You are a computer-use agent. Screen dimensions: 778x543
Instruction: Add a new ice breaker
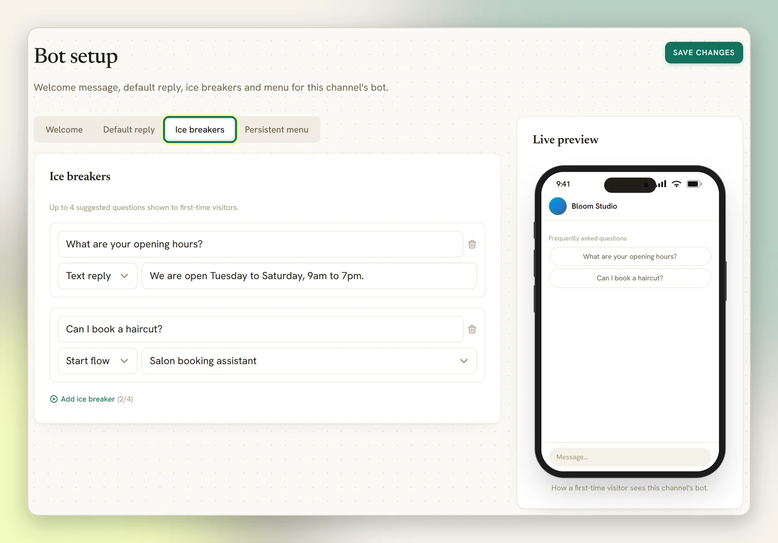[91, 399]
